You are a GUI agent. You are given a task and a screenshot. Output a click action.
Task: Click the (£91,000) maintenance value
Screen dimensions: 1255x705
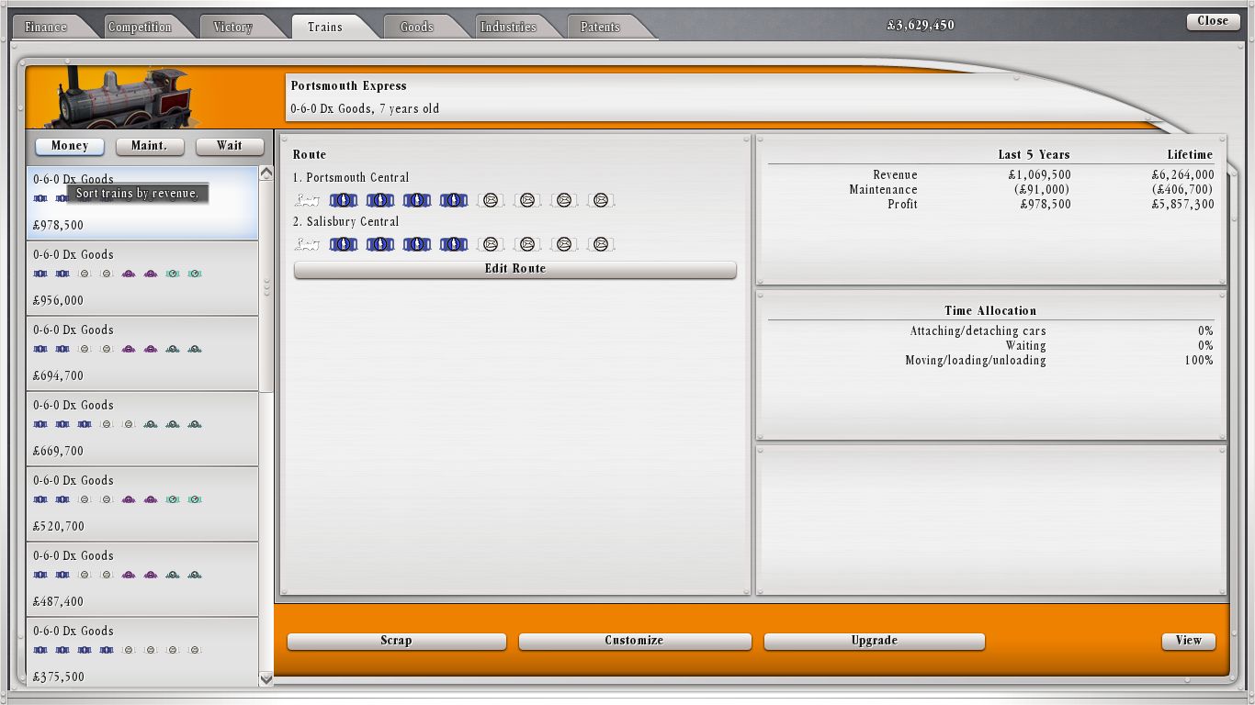(x=1042, y=189)
